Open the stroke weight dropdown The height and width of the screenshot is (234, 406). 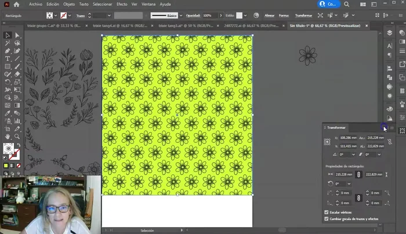109,16
